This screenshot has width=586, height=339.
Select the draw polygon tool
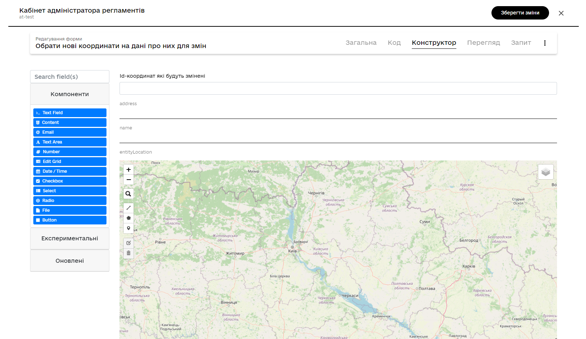pyautogui.click(x=129, y=218)
